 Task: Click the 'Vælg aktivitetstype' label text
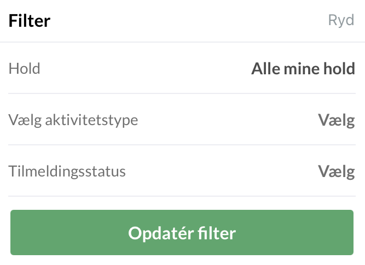pos(73,120)
